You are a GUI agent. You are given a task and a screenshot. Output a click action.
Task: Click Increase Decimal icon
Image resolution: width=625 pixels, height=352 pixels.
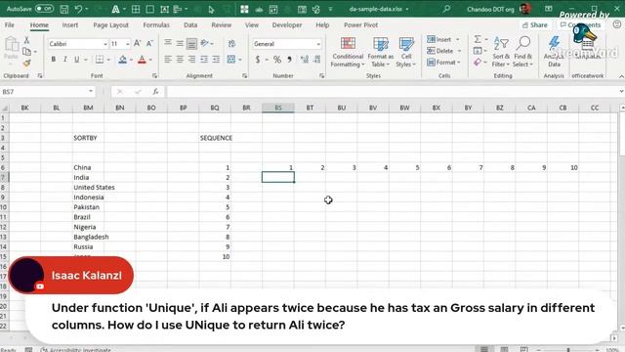point(305,60)
